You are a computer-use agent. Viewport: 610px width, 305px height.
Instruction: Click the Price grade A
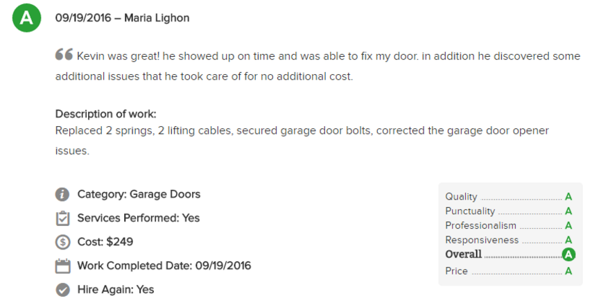[568, 271]
